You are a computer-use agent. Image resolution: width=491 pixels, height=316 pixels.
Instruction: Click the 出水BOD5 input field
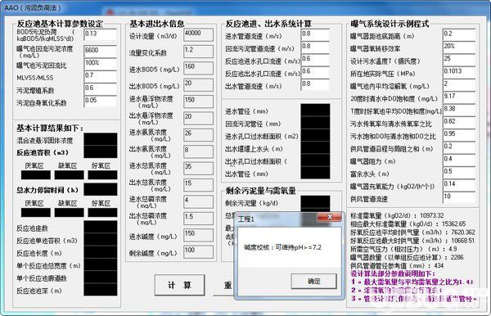coord(199,84)
